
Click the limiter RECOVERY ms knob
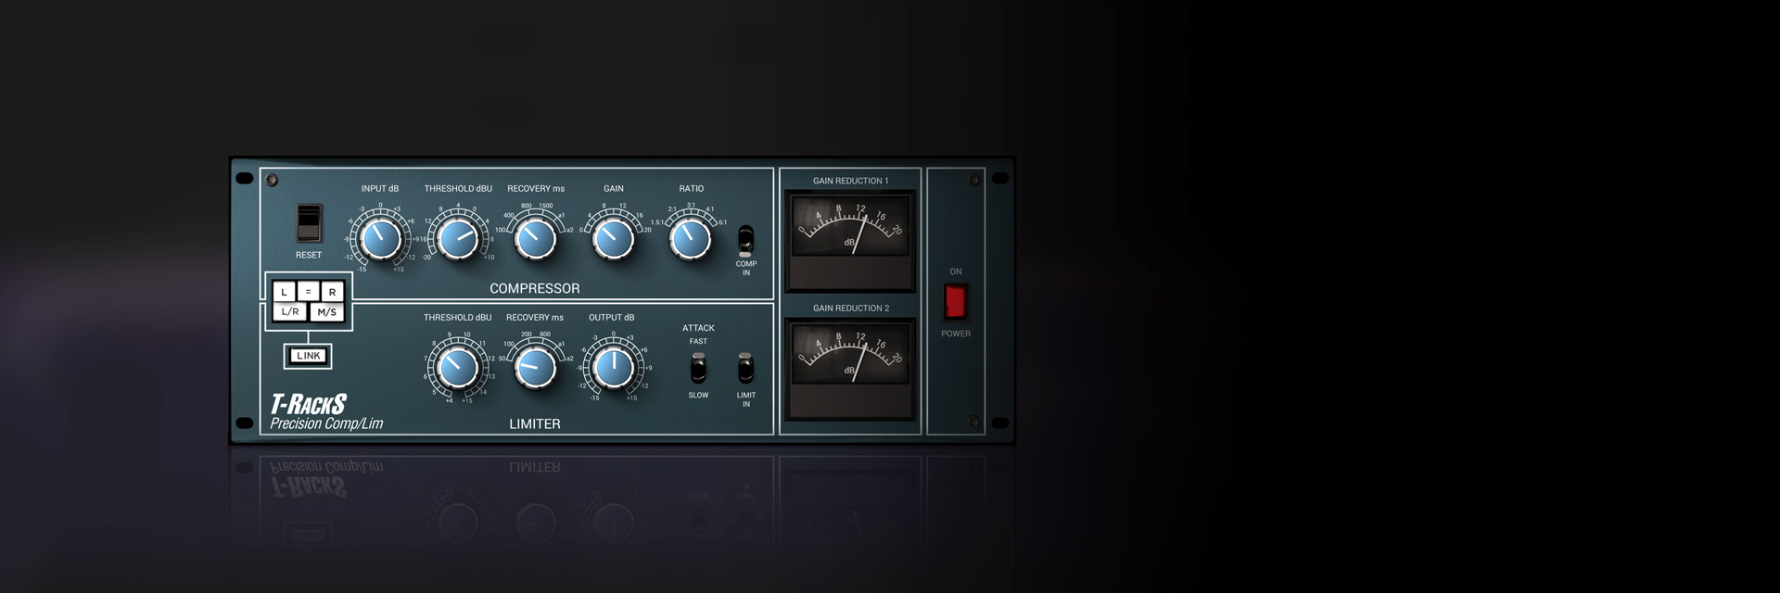(536, 368)
